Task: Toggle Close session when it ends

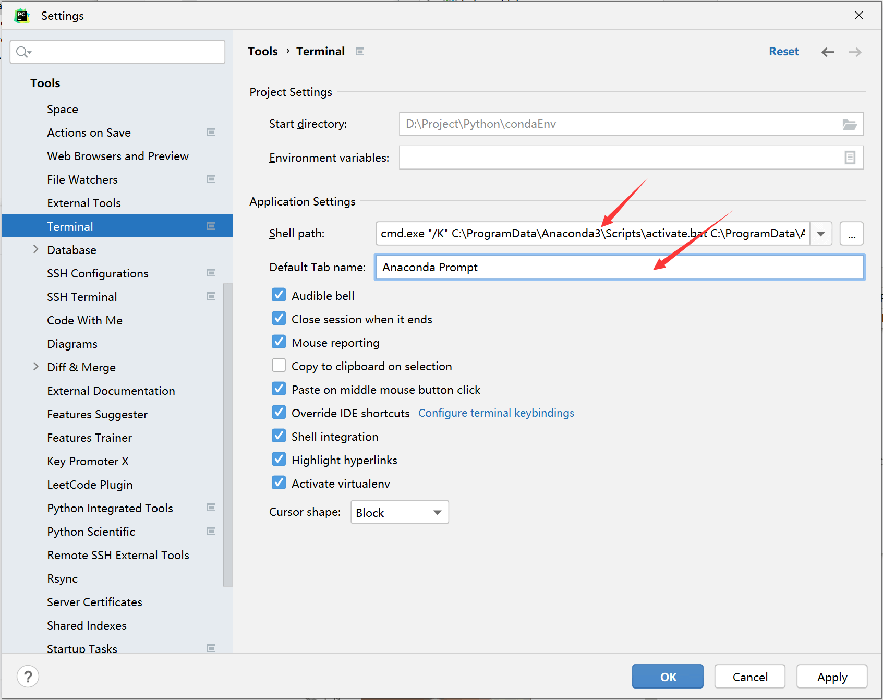Action: (x=279, y=319)
